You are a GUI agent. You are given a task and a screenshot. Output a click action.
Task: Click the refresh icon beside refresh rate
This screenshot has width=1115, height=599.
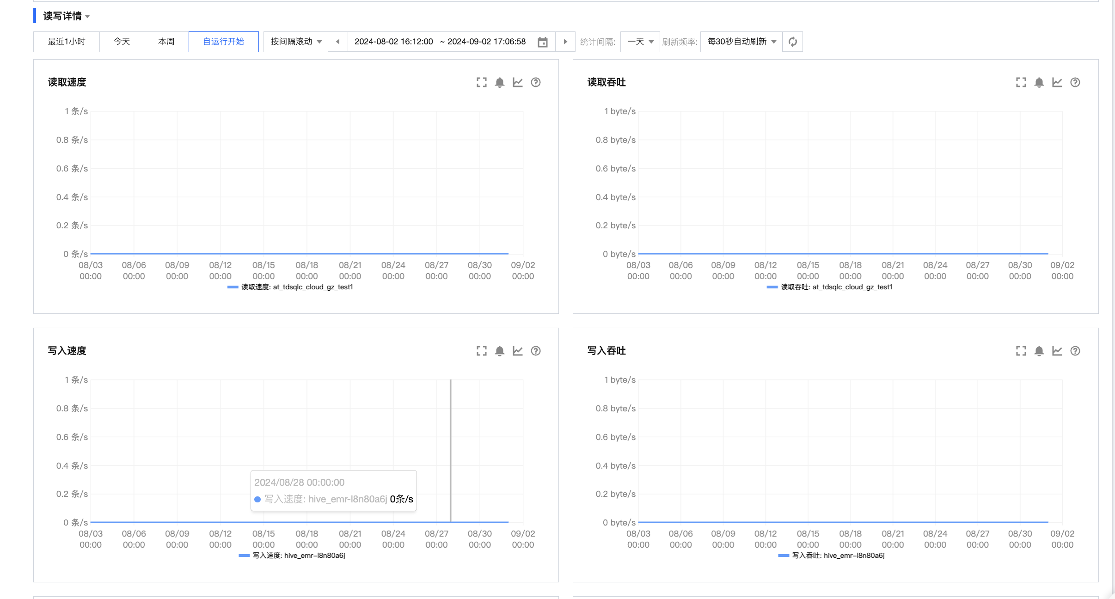tap(792, 42)
